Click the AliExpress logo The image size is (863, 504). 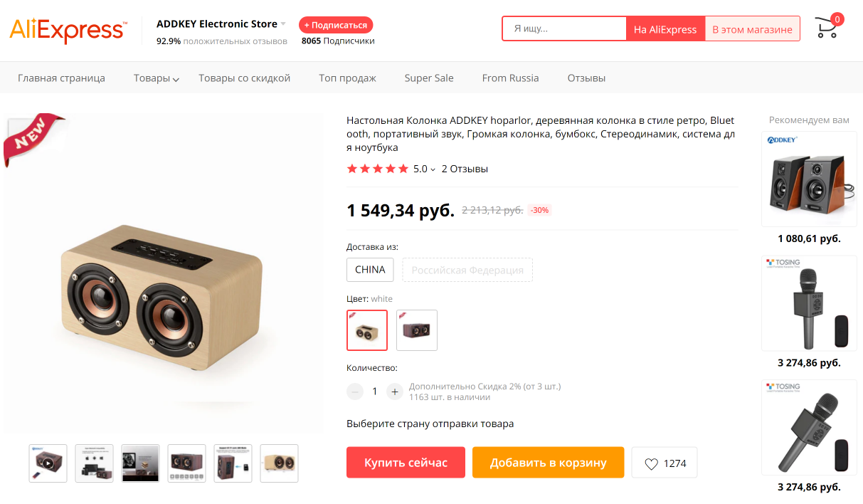tap(68, 30)
